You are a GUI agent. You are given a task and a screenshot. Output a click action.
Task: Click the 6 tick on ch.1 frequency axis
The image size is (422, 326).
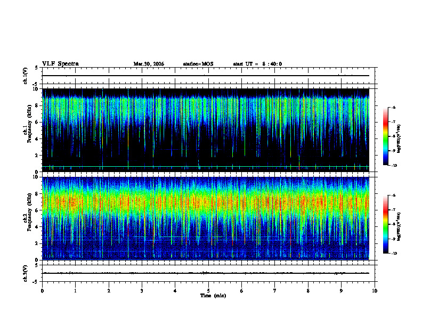click(x=37, y=123)
